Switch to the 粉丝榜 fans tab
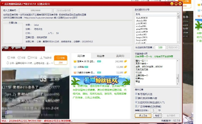This screenshot has width=202, height=124. [101, 56]
